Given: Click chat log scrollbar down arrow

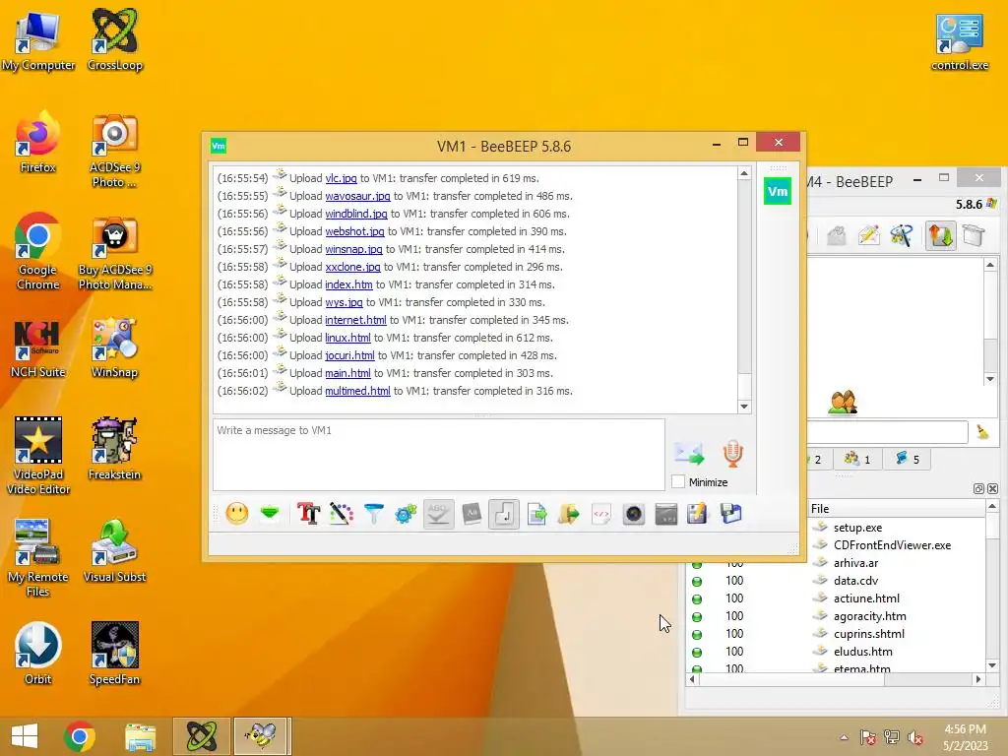Looking at the screenshot, I should 744,407.
